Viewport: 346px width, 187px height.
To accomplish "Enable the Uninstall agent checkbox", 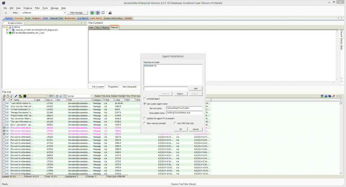I will 145,99.
